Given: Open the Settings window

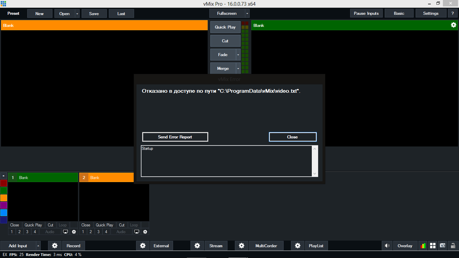Looking at the screenshot, I should pyautogui.click(x=431, y=13).
